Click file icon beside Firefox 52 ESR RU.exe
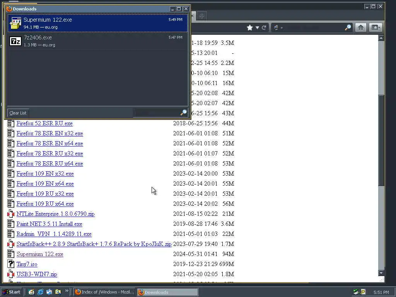This screenshot has height=297, width=396. (10, 123)
